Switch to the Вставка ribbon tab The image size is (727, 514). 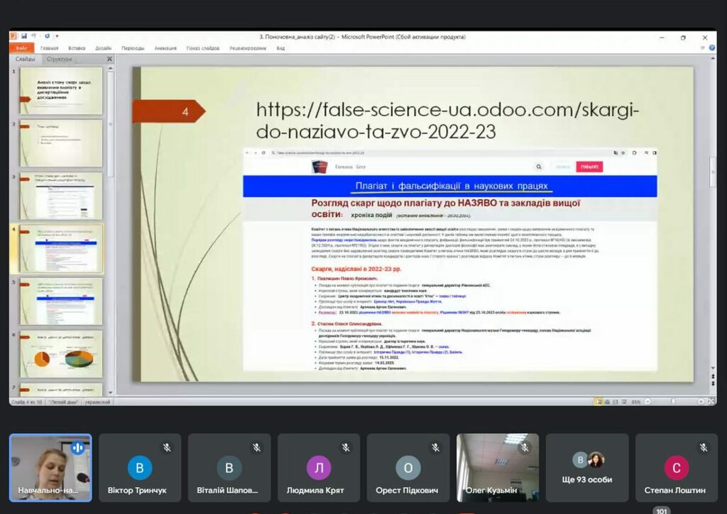(x=77, y=48)
